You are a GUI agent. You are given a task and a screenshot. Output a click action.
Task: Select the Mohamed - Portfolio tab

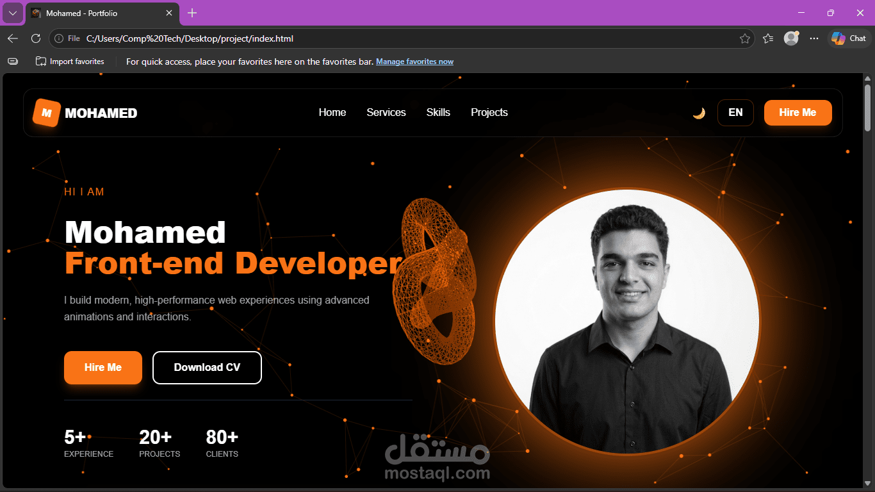coord(102,13)
